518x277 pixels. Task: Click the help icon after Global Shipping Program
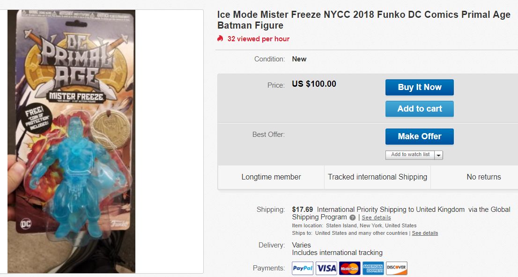click(x=352, y=217)
